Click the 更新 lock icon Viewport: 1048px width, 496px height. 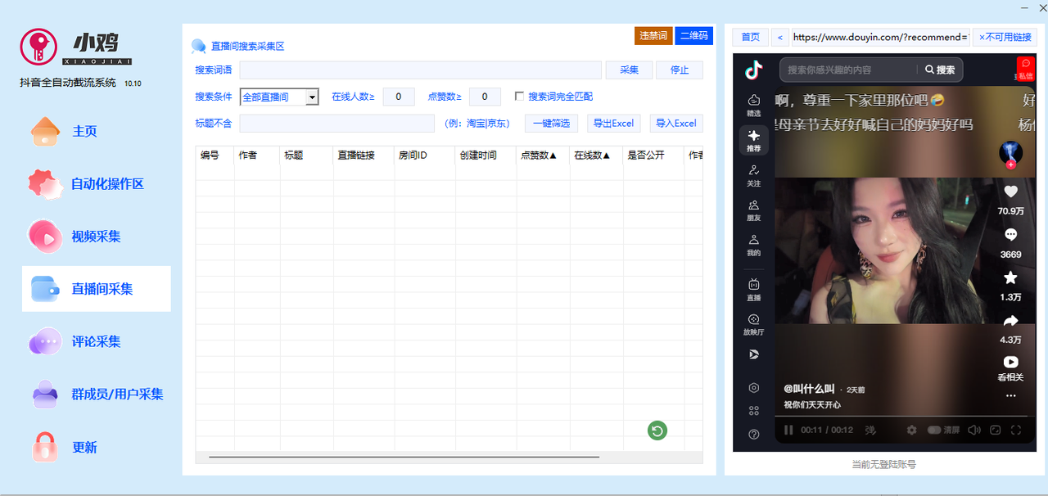[x=45, y=448]
